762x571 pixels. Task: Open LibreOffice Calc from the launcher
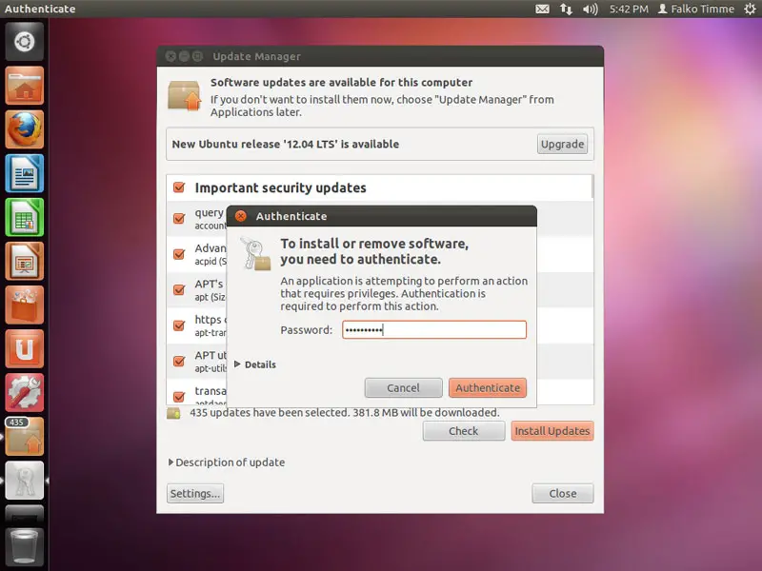click(x=25, y=217)
